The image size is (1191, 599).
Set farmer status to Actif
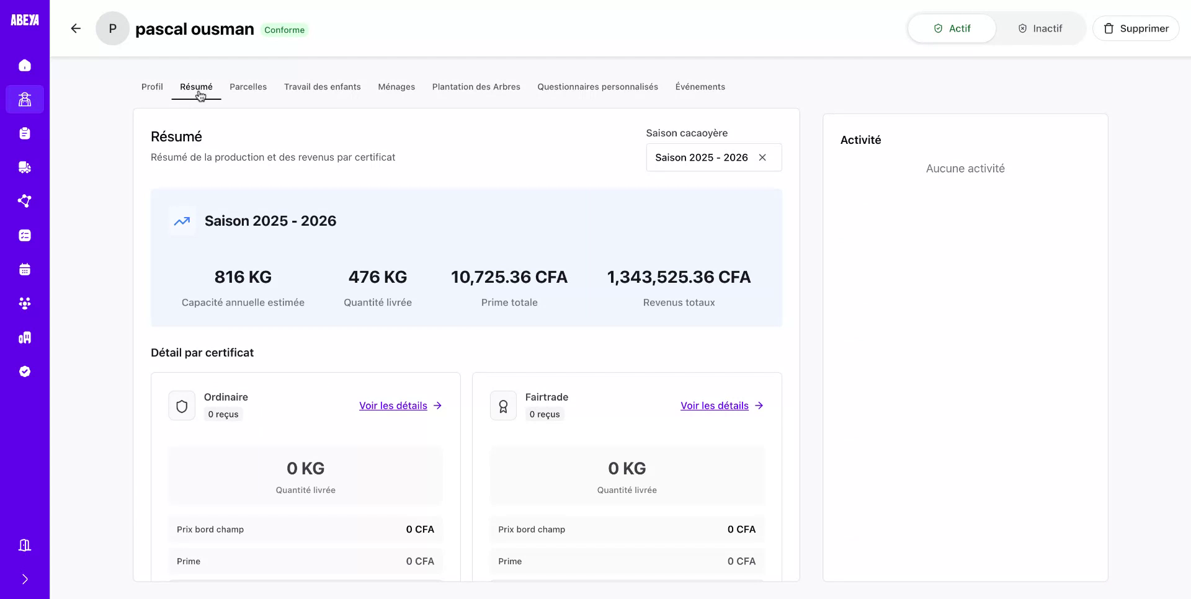tap(952, 29)
